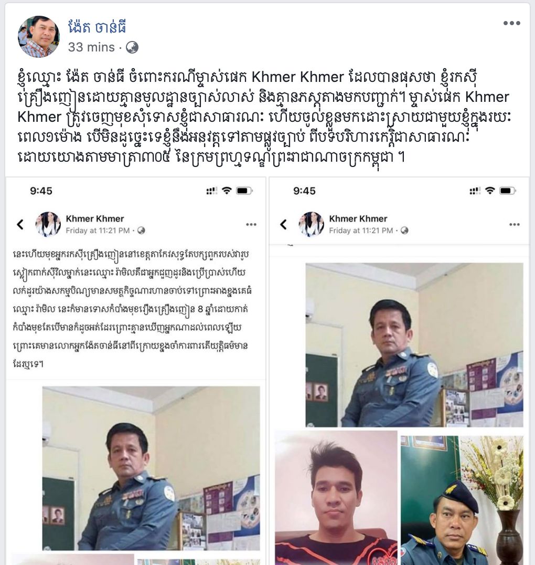Image resolution: width=535 pixels, height=565 pixels.
Task: Click the Khmer Khmer avatar in the left screenshot
Action: (x=48, y=224)
